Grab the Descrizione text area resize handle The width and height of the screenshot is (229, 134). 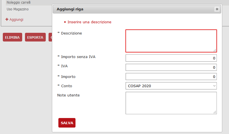click(215, 50)
